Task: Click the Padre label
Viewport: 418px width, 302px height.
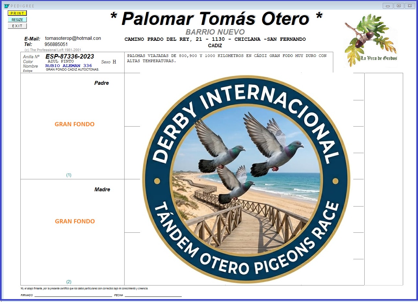Action: pos(102,83)
